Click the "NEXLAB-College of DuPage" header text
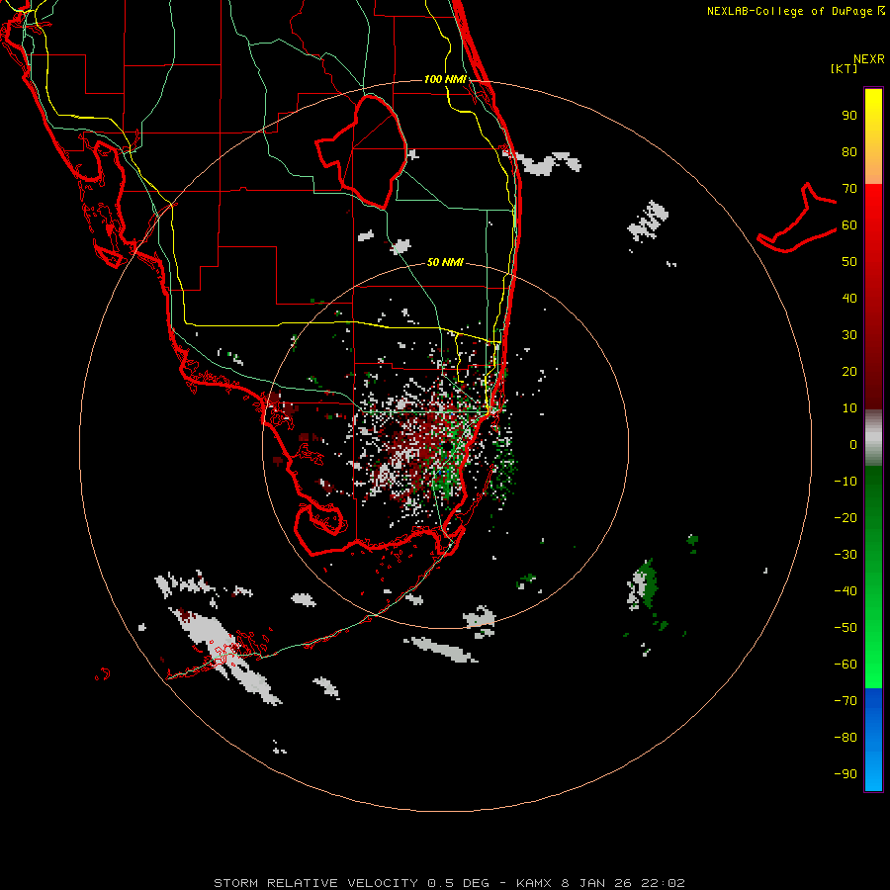The image size is (890, 890). pos(791,11)
